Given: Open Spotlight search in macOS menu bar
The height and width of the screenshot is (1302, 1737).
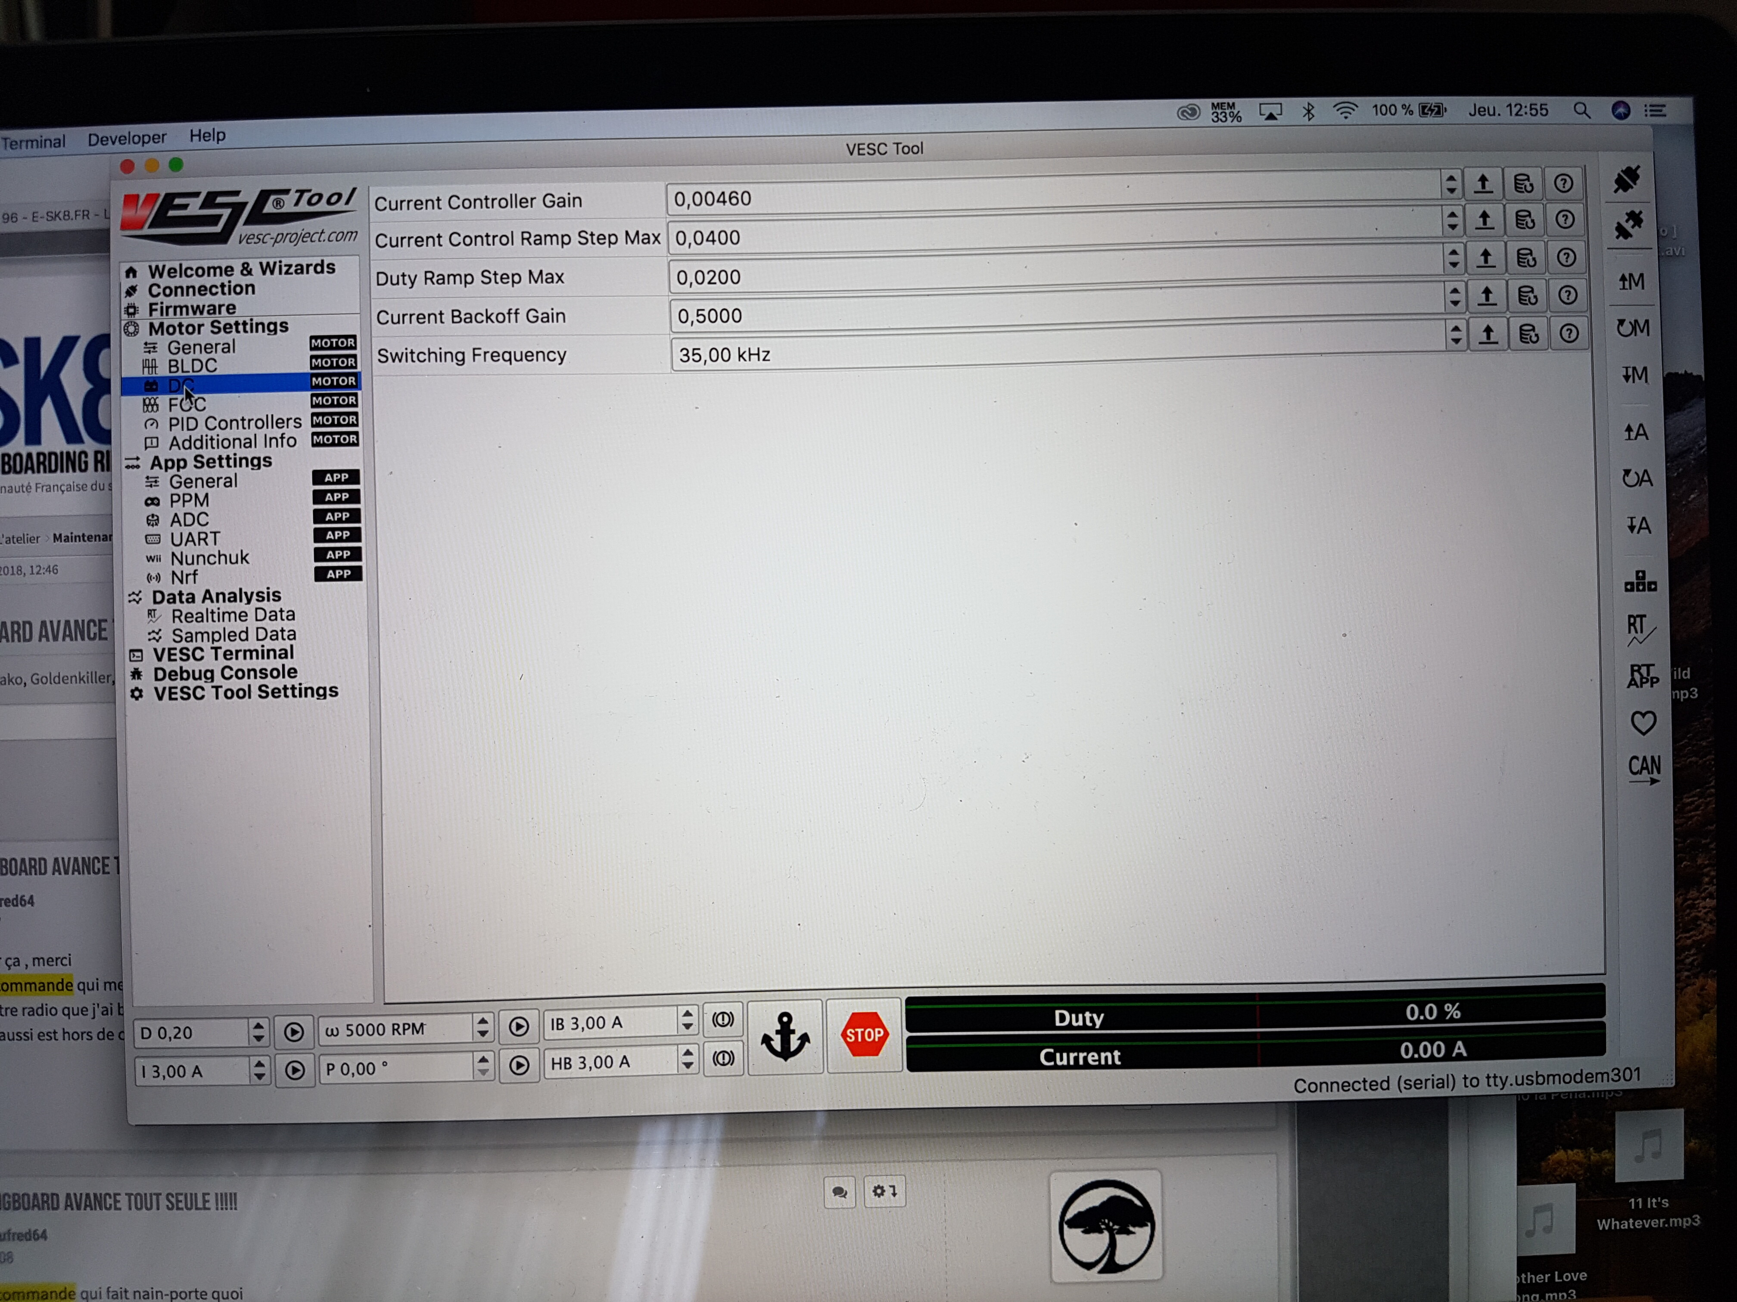Looking at the screenshot, I should [x=1581, y=111].
